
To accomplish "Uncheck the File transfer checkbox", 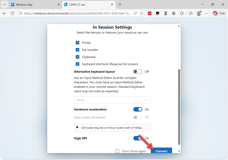I will 78,50.
